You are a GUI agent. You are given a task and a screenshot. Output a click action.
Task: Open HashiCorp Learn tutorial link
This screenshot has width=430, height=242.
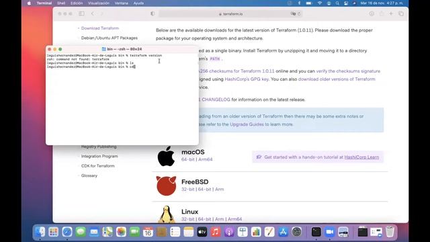coord(361,157)
